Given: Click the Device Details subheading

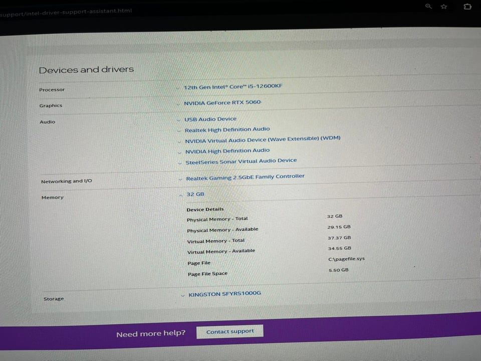Looking at the screenshot, I should tap(205, 210).
